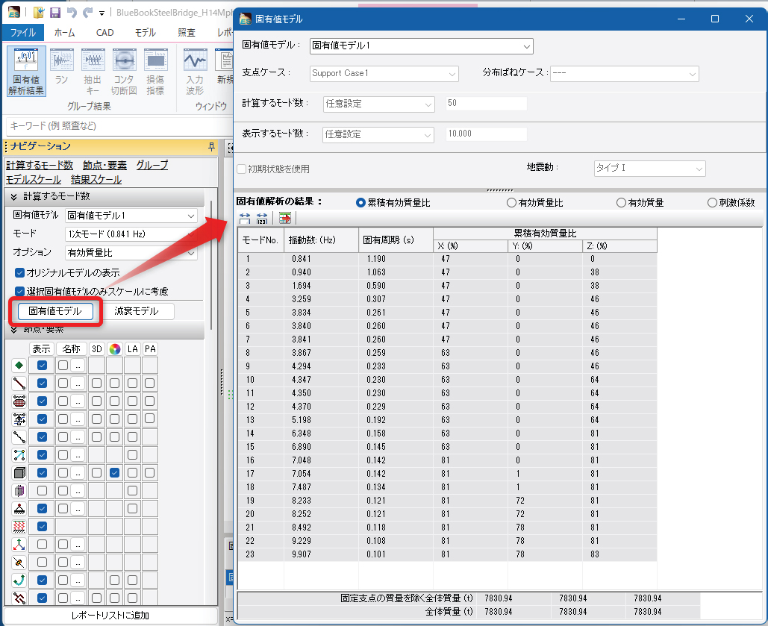Toggle 選択固有値モデルのみスケールに考慮 checkbox
The height and width of the screenshot is (626, 768).
pos(20,292)
